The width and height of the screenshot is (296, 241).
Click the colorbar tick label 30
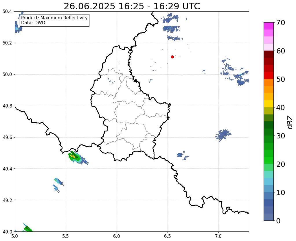point(281,136)
